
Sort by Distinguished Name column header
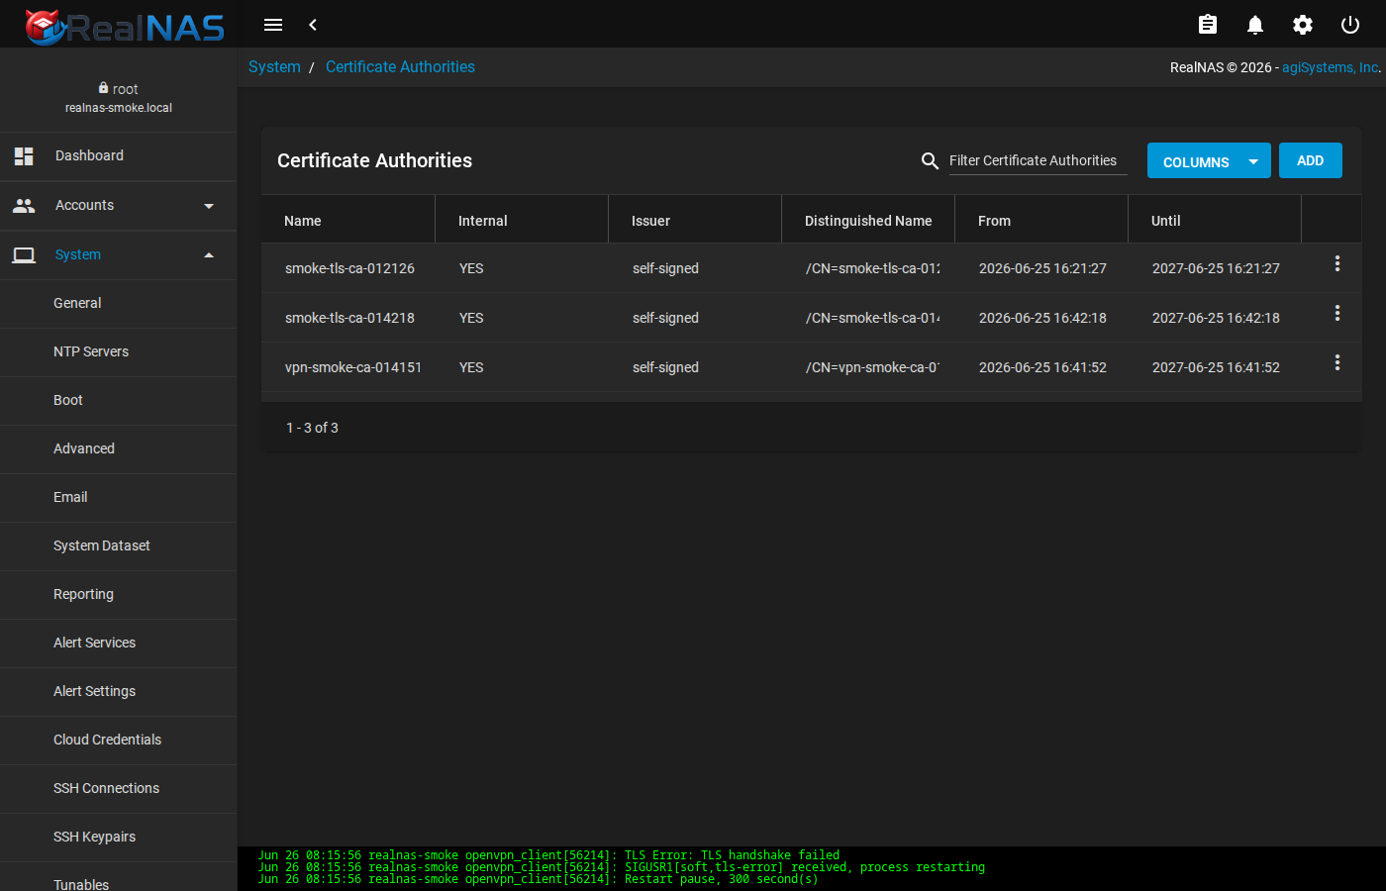coord(868,221)
